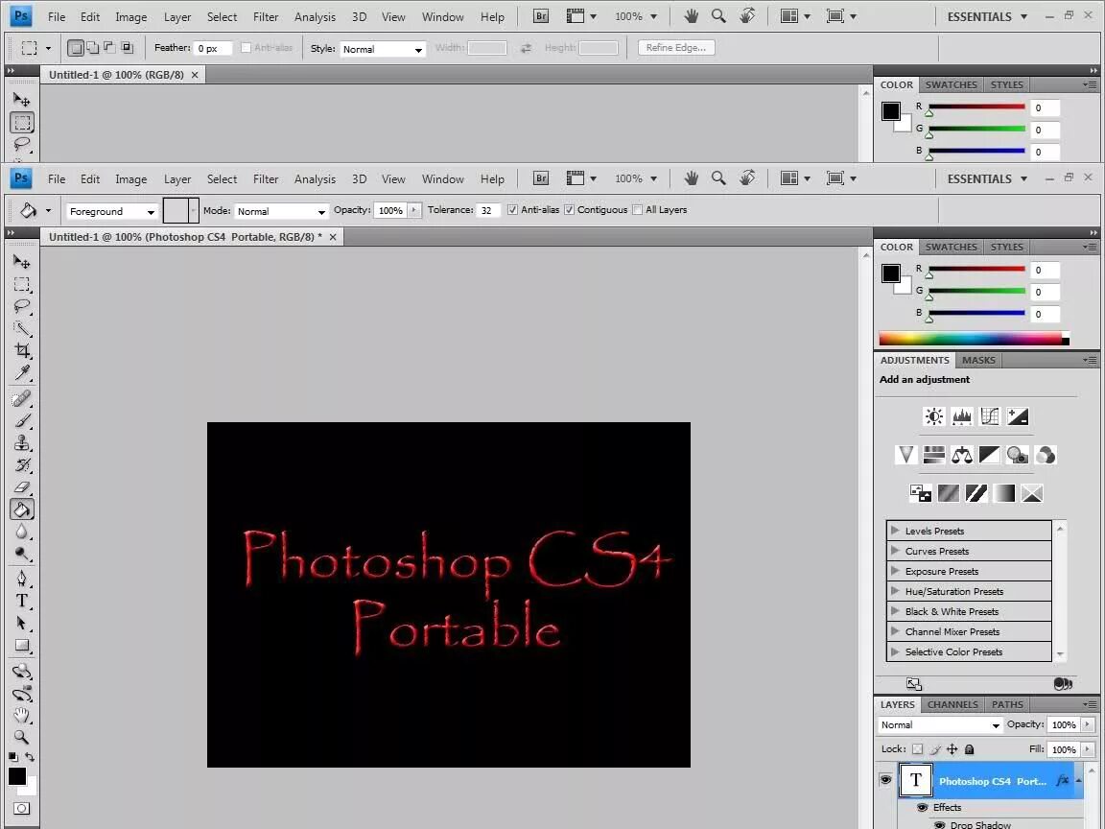This screenshot has height=829, width=1105.
Task: Select the Type tool
Action: [x=22, y=601]
